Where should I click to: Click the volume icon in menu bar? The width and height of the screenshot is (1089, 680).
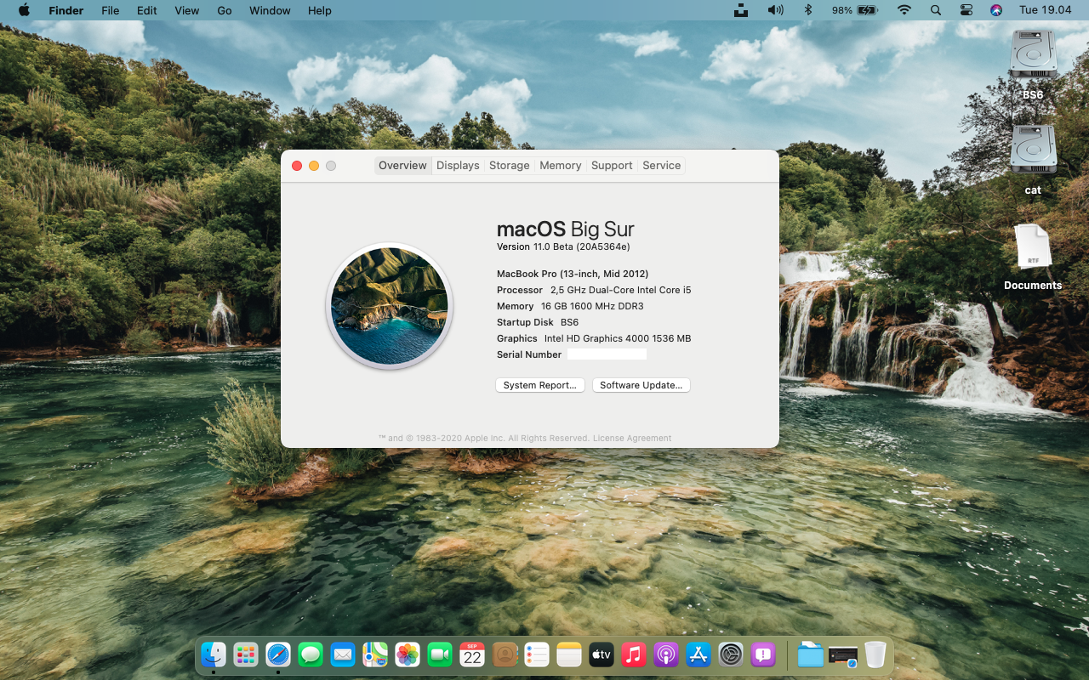(x=775, y=10)
